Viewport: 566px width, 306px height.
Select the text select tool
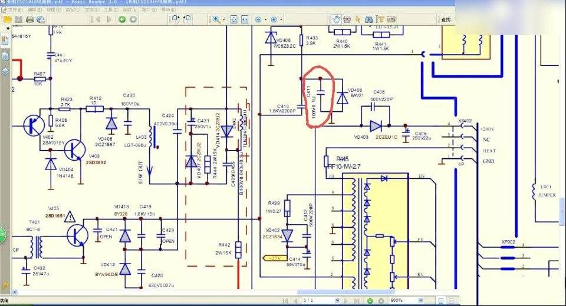click(x=380, y=19)
